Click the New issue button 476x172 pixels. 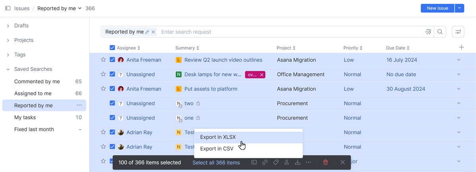point(437,8)
